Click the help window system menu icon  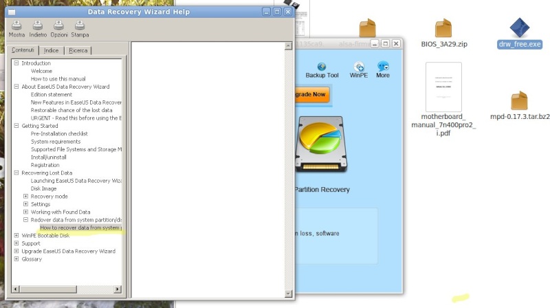(12, 12)
